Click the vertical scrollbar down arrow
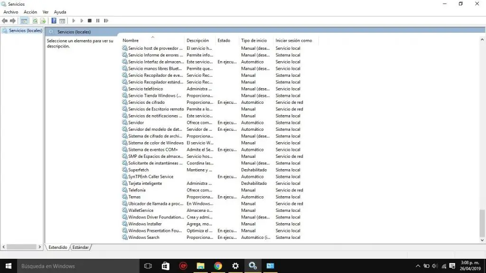486x273 pixels. 482,240
